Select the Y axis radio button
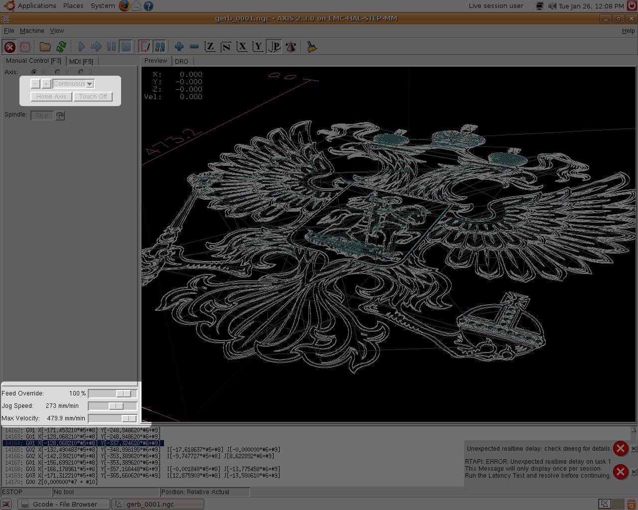This screenshot has height=510, width=638. point(58,72)
